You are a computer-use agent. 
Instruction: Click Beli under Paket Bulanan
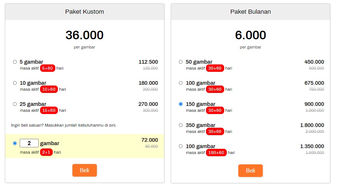click(x=251, y=171)
